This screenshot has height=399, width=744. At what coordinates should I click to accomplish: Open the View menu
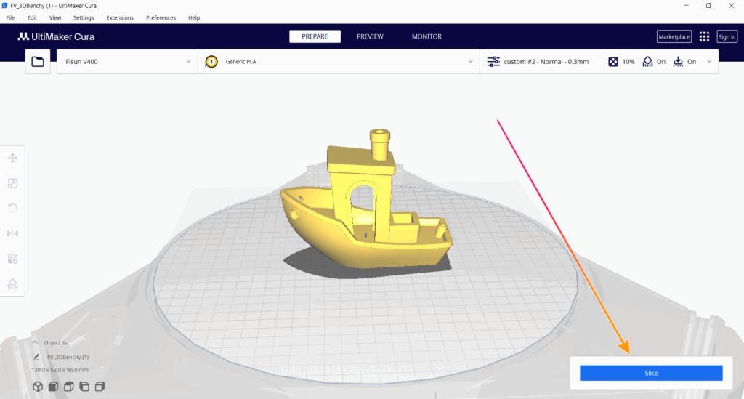55,18
